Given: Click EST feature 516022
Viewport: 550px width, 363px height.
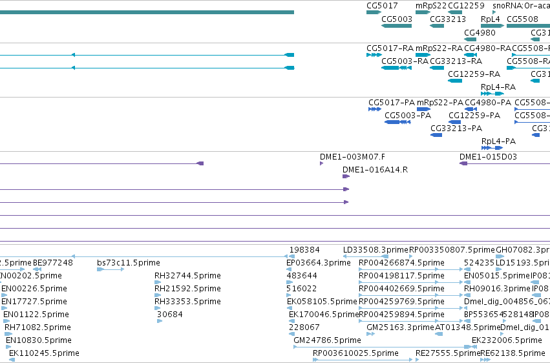Looking at the screenshot, I should (x=290, y=295).
